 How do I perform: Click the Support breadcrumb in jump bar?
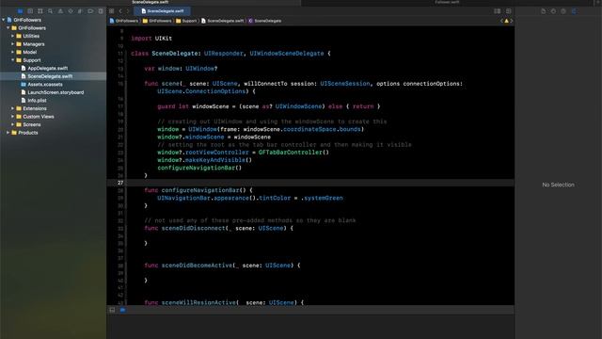[186, 21]
